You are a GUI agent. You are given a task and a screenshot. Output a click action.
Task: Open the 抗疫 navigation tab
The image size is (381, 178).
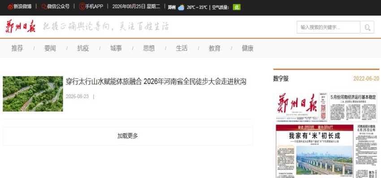pyautogui.click(x=83, y=48)
